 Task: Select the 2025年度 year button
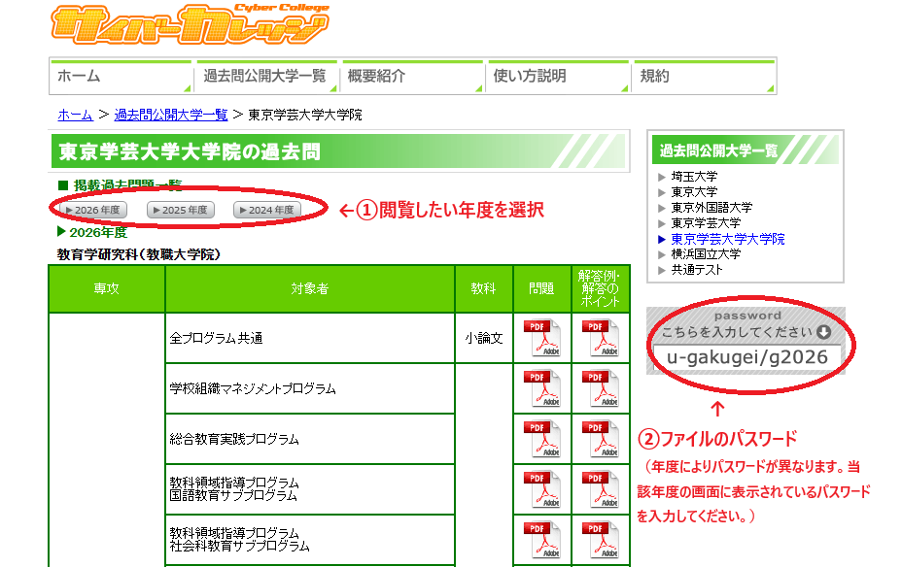(x=181, y=210)
